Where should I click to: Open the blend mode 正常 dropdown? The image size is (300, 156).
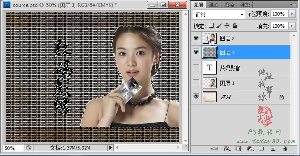coord(219,14)
